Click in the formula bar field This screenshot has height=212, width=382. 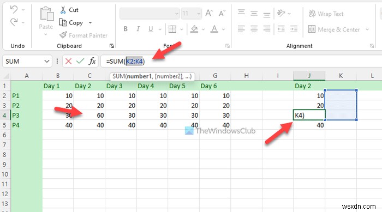pos(241,62)
